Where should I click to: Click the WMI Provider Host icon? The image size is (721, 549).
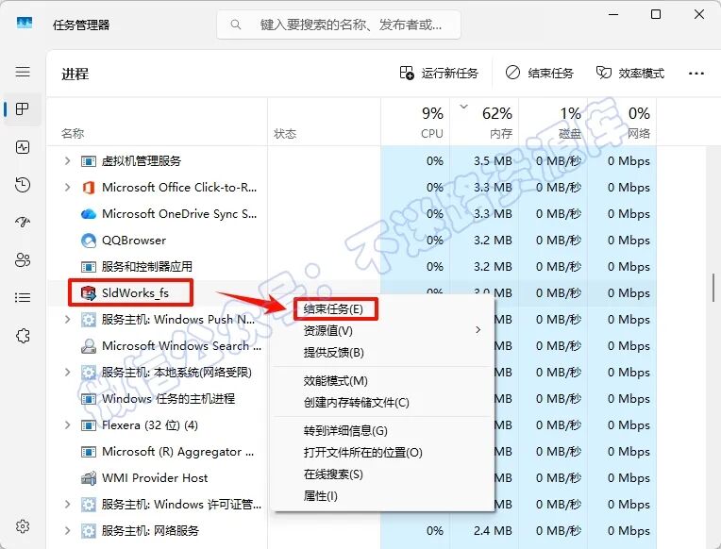89,478
